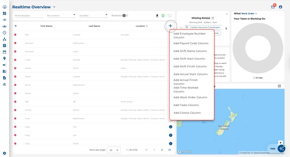
Task: Zoom in the map with plus button
Action: [280, 143]
